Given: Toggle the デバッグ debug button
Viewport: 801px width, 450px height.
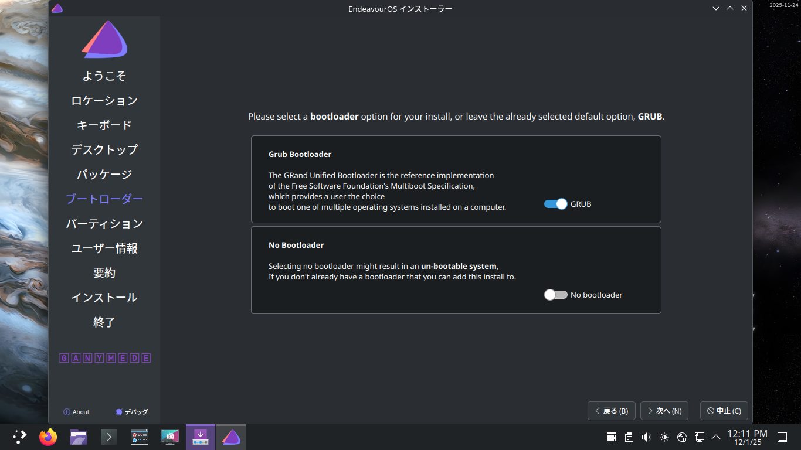Looking at the screenshot, I should tap(132, 412).
